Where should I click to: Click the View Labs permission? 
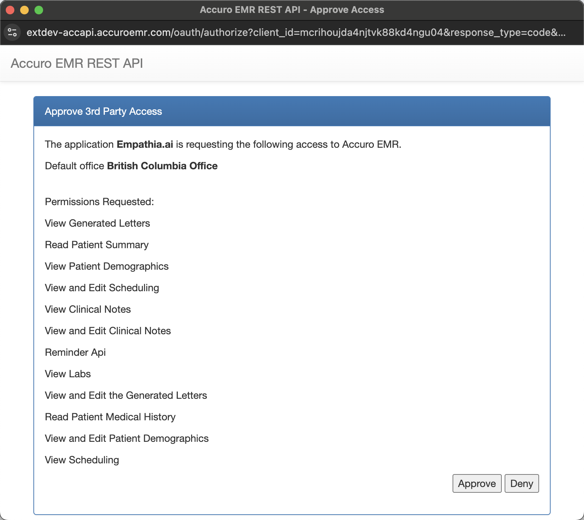[68, 374]
